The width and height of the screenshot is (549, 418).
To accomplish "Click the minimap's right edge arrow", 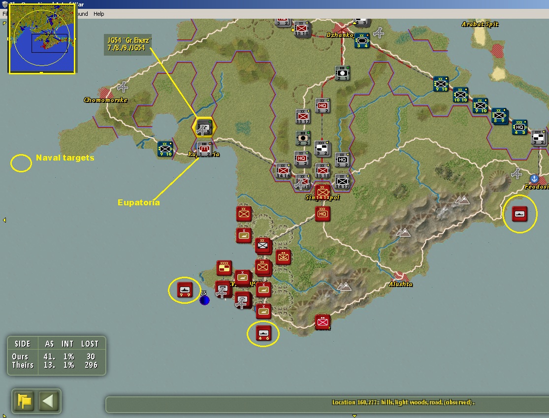I will [x=75, y=39].
